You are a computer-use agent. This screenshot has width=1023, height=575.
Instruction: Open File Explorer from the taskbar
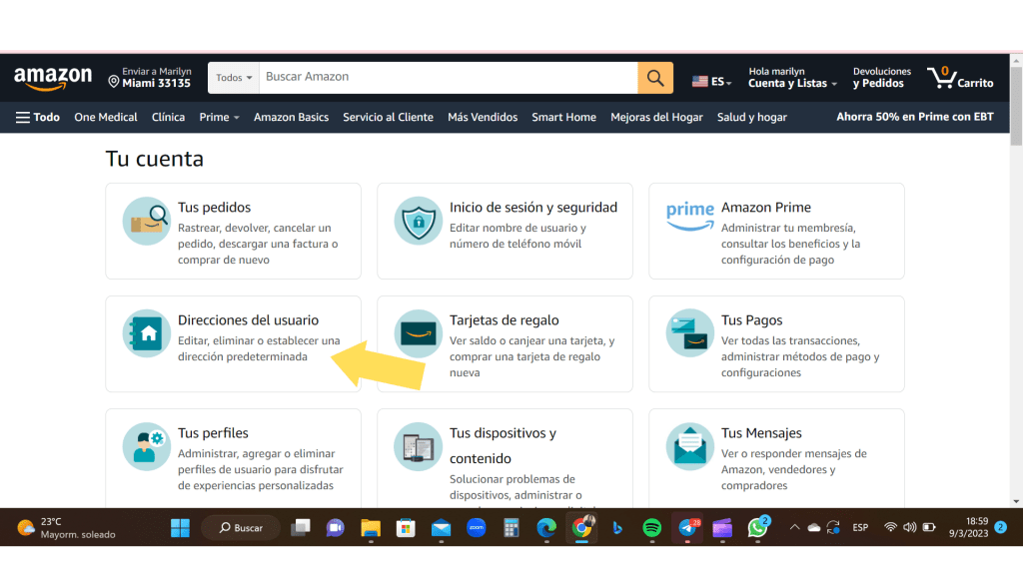pos(371,527)
